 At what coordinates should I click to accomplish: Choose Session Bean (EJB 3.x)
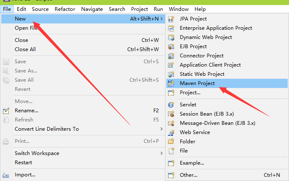[227, 114]
